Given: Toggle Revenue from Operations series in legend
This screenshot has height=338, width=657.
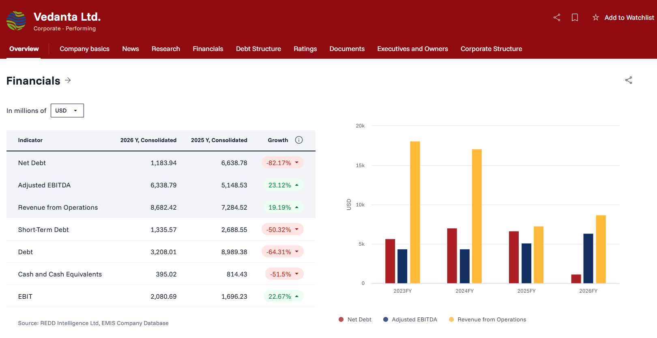Looking at the screenshot, I should coord(487,319).
